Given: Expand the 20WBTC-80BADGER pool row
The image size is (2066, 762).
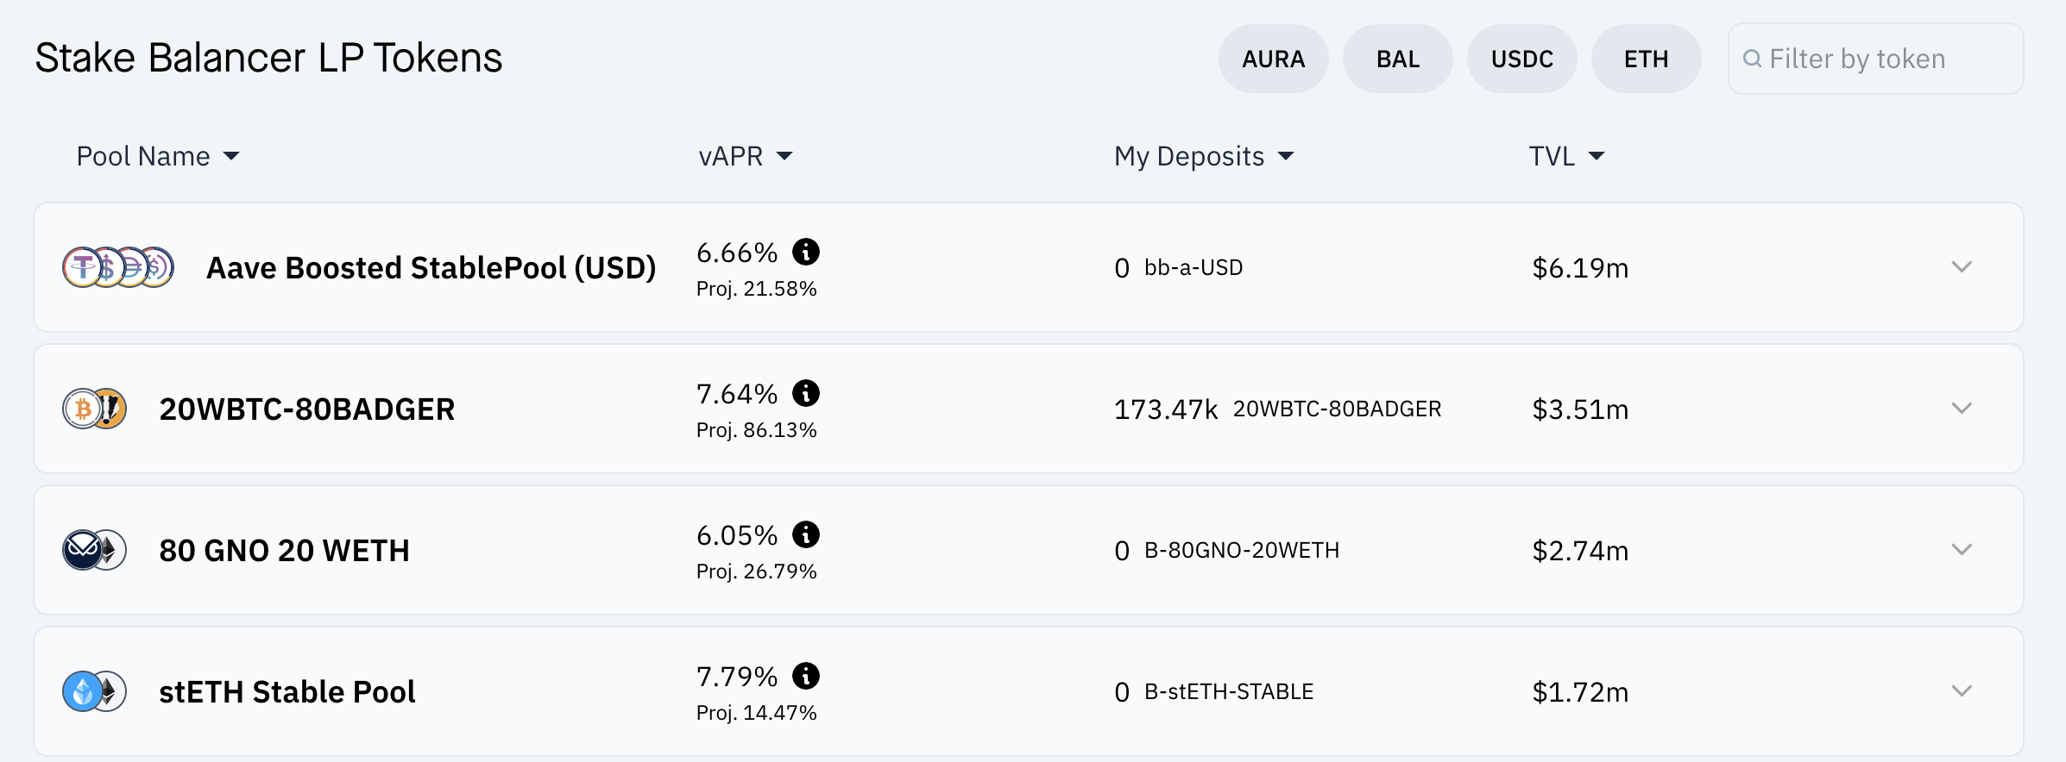Looking at the screenshot, I should point(1962,409).
